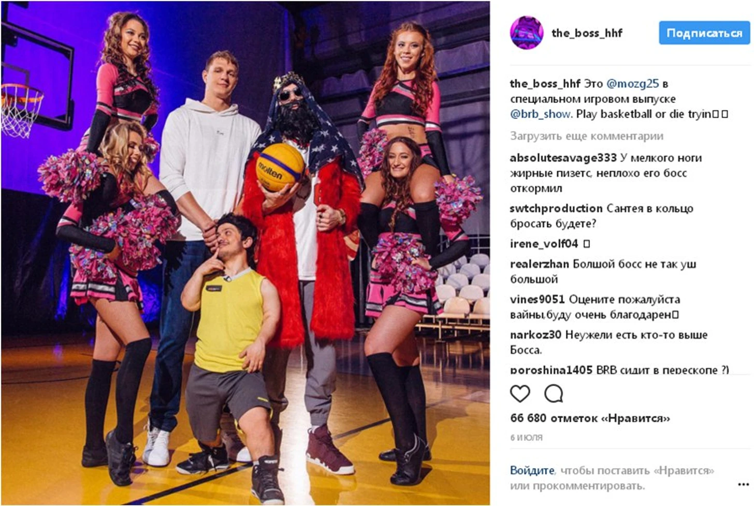
Task: Open the_boss_hhf username in header
Action: tap(587, 33)
